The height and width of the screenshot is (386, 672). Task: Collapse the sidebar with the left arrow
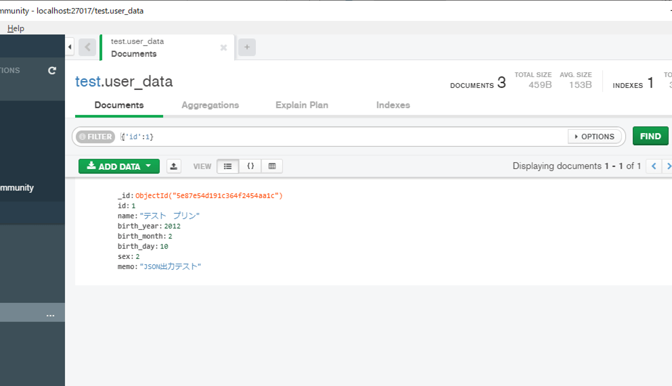pos(70,47)
